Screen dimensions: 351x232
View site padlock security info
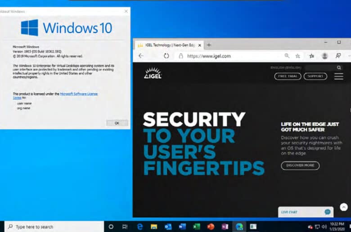click(x=181, y=56)
